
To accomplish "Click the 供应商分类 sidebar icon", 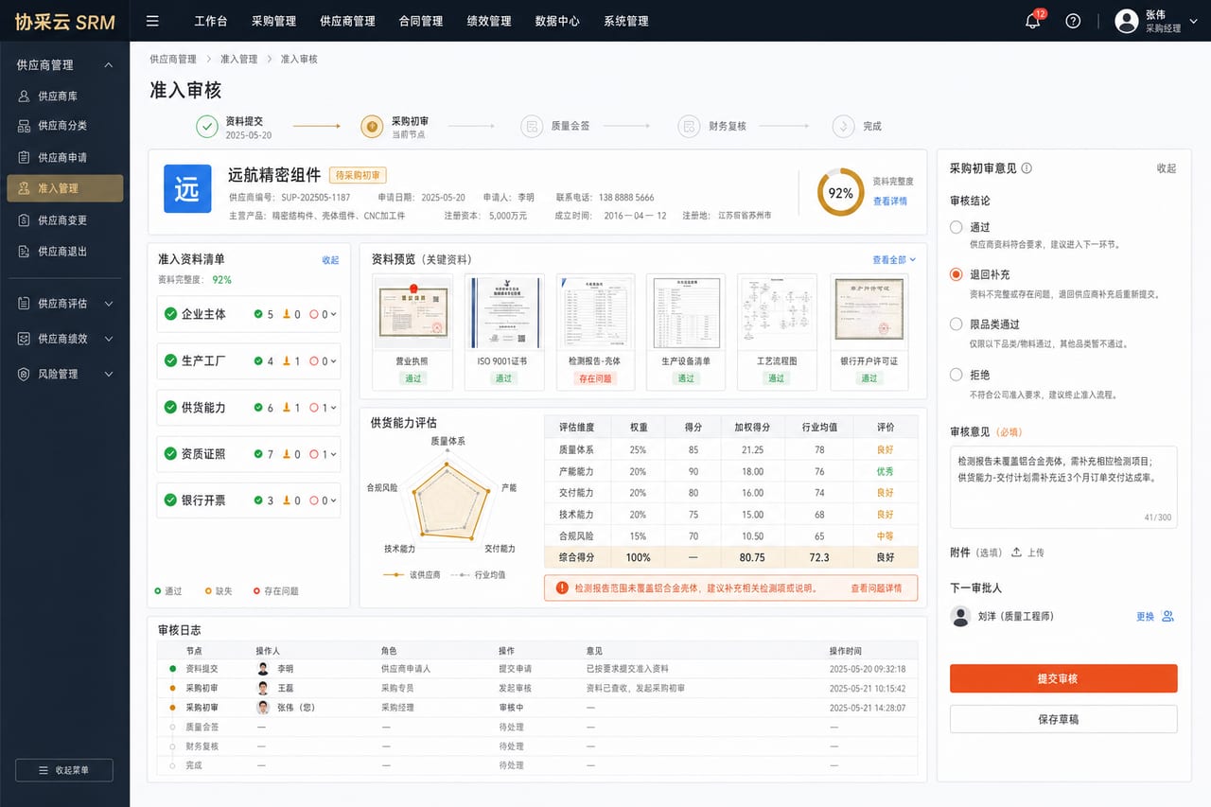I will 25,126.
